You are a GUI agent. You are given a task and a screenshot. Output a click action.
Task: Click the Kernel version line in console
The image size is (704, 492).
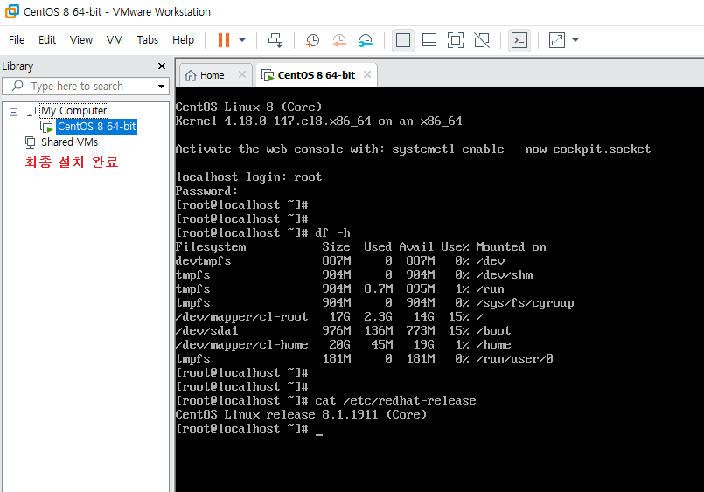click(319, 121)
